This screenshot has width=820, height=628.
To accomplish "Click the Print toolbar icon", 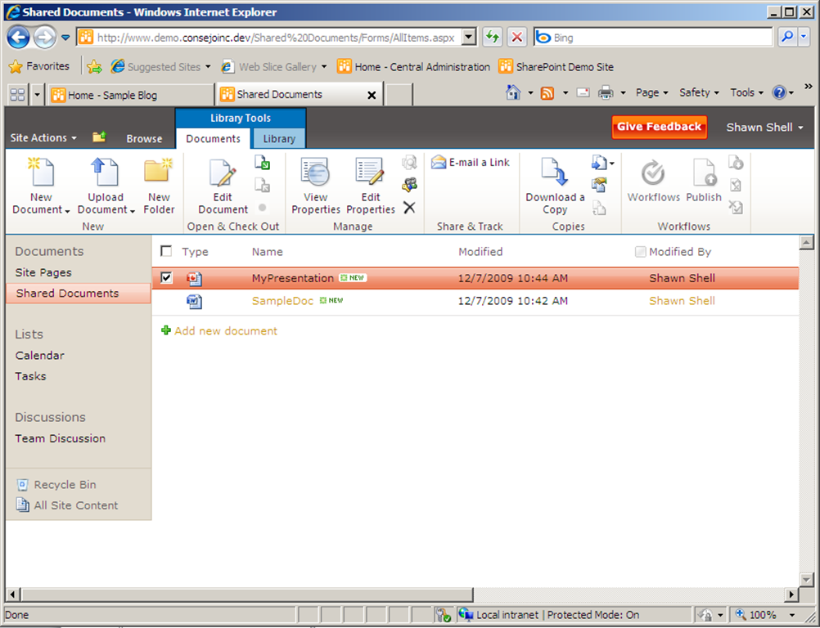I will click(606, 93).
